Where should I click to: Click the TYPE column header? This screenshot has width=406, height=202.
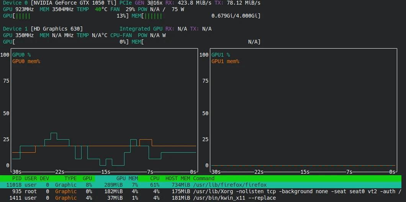click(70, 178)
